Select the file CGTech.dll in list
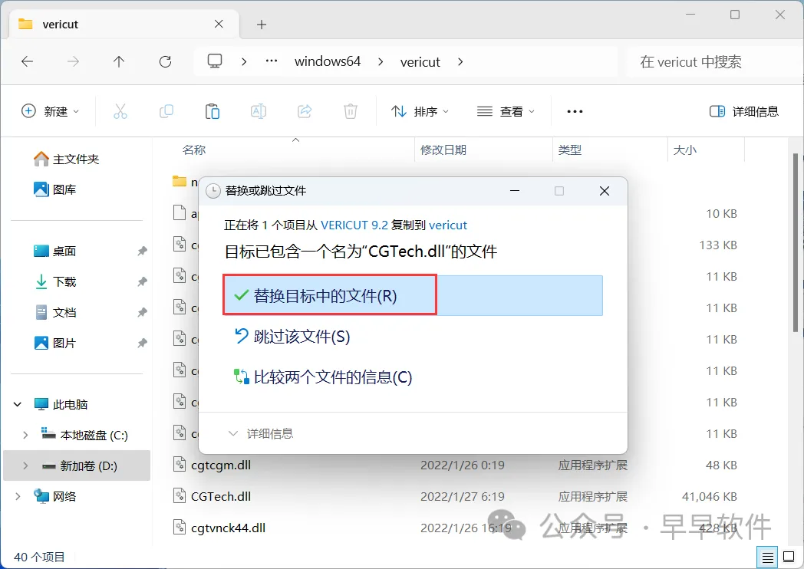 221,496
